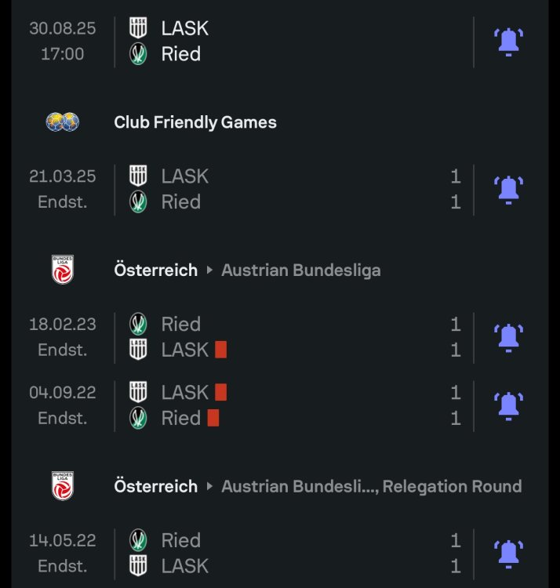Open Club Friendly Games competition
The image size is (560, 588).
point(195,122)
